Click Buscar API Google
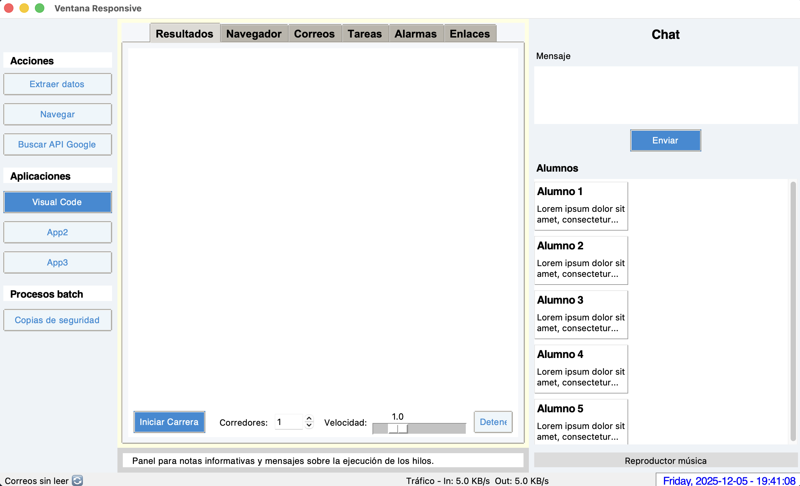Viewport: 800px width, 486px height. 57,144
